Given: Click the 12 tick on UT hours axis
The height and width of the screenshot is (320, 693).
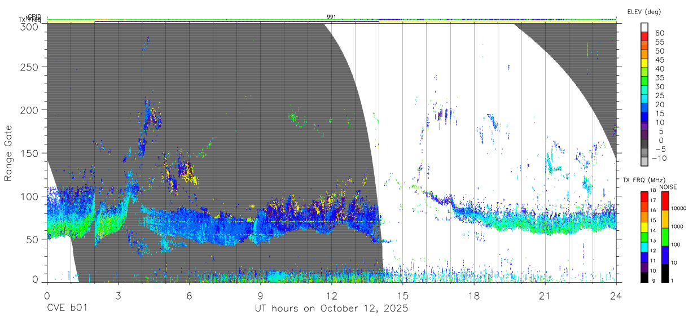Looking at the screenshot, I should 331,296.
